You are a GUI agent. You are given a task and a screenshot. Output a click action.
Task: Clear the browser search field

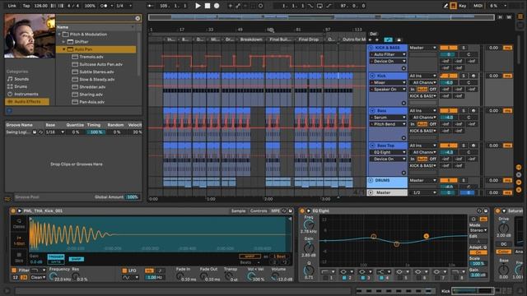tap(138, 18)
